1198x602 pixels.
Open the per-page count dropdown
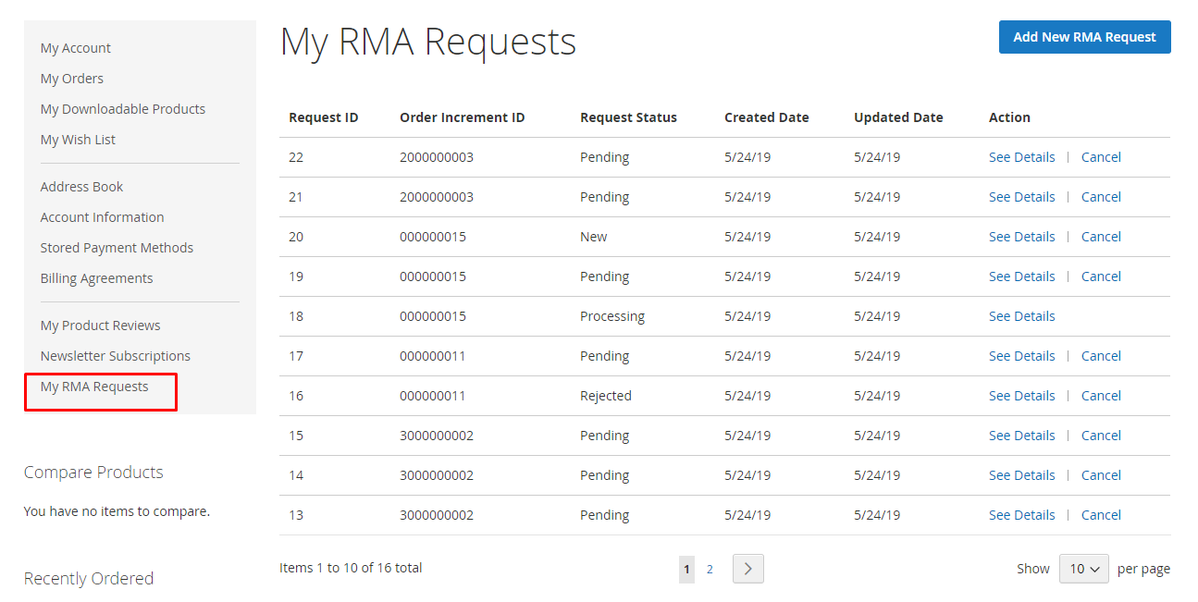point(1083,569)
